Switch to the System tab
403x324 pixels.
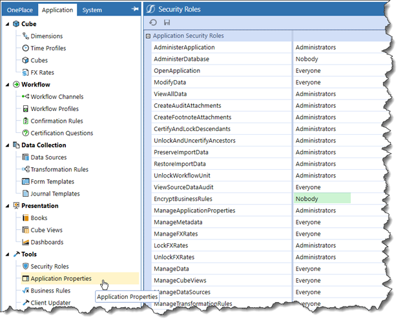coord(92,10)
